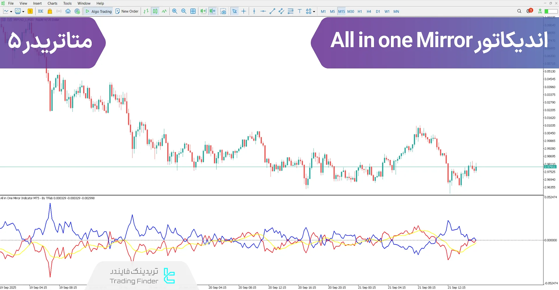Toggle Algo Trading on
The width and height of the screenshot is (559, 290).
(x=98, y=11)
